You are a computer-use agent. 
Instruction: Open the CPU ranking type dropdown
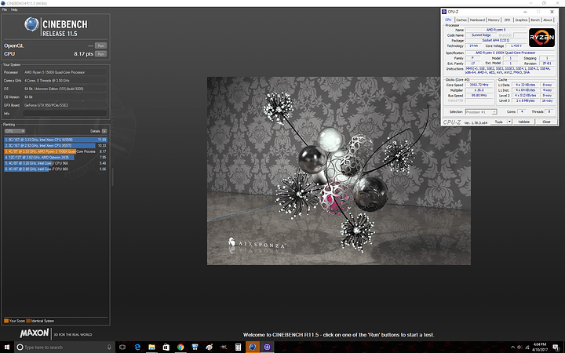tap(14, 131)
